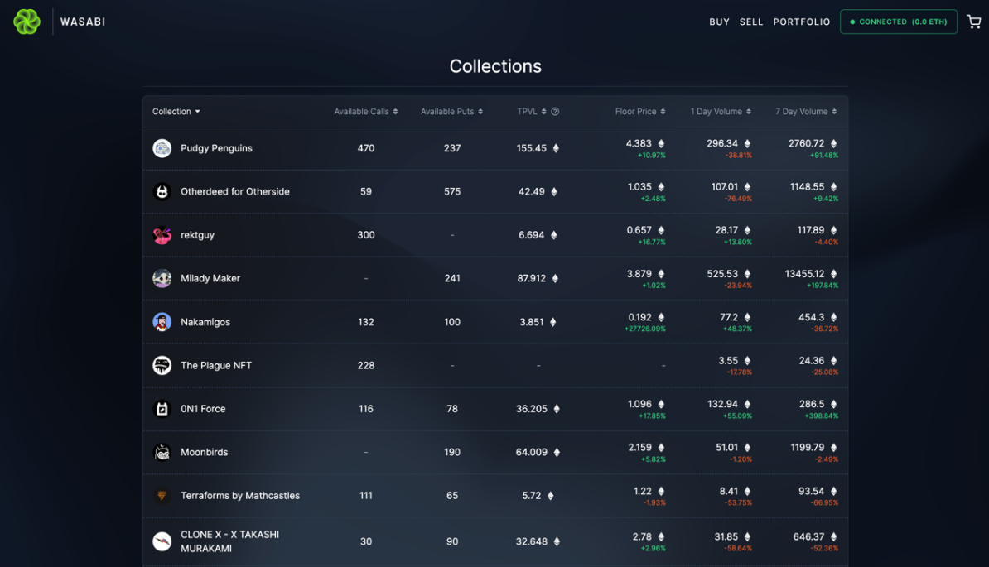Sort by Available Calls column
Viewport: 989px width, 567px height.
point(365,112)
